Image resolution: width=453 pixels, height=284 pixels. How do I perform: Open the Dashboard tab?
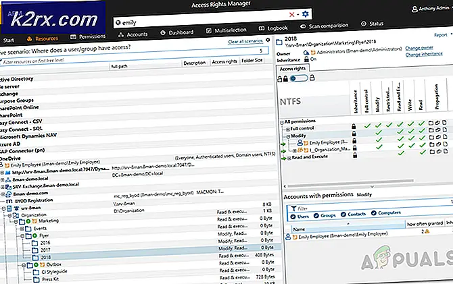tap(177, 32)
